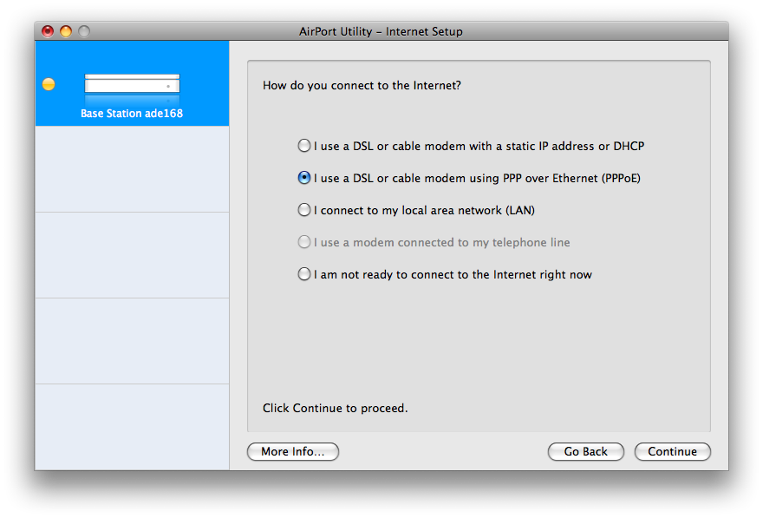
Task: Click the yellow status indicator beside the base station
Action: point(49,84)
